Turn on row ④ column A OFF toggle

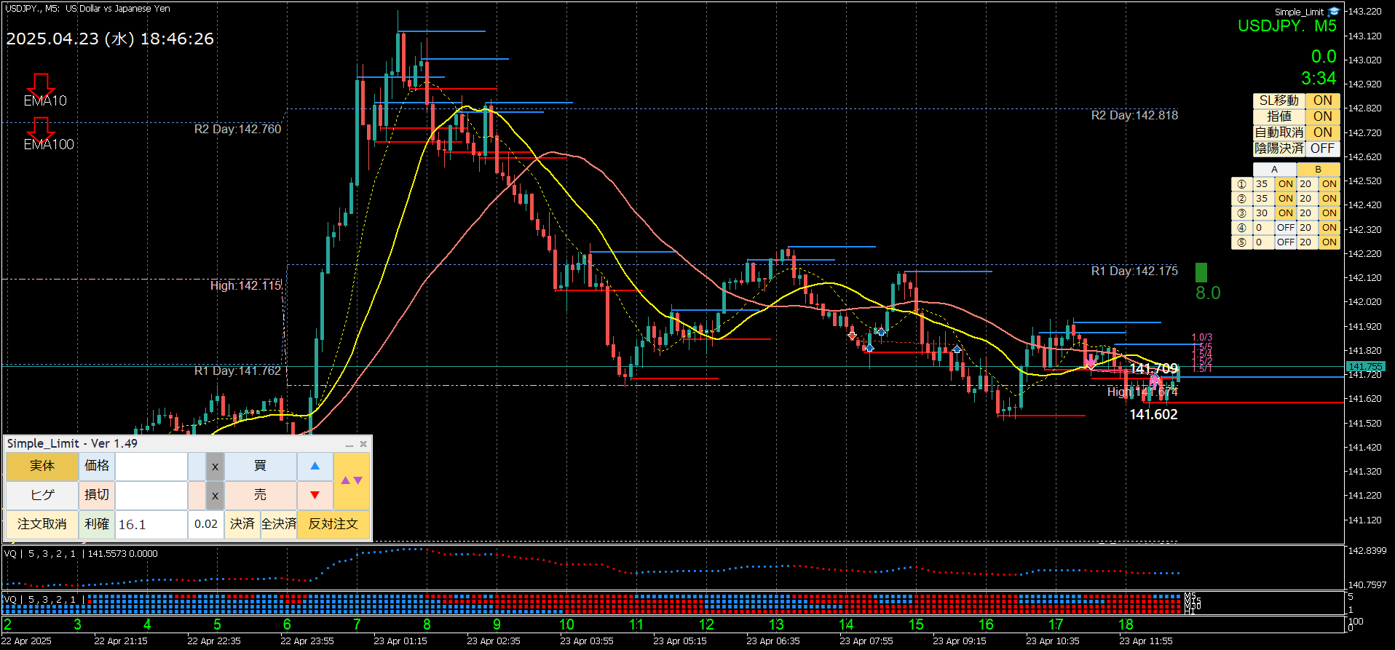[1285, 228]
